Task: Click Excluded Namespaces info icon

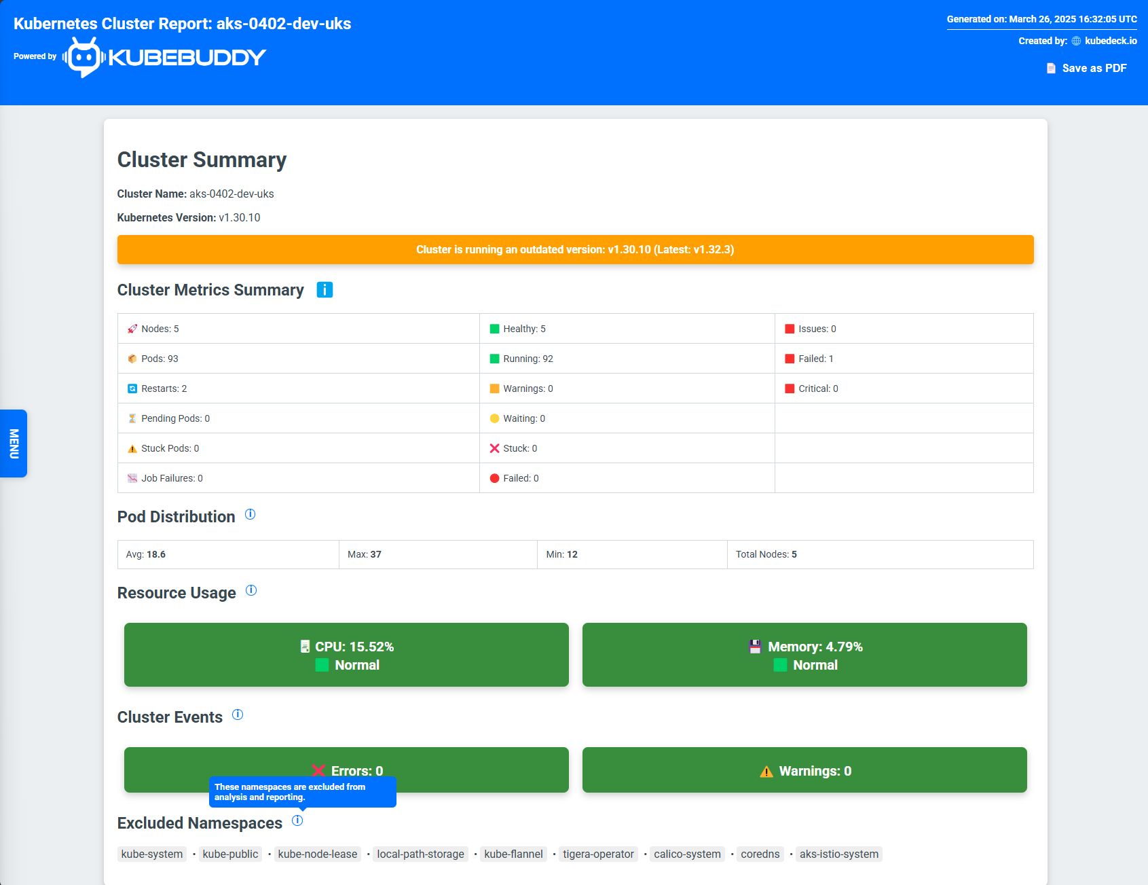Action: 297,820
